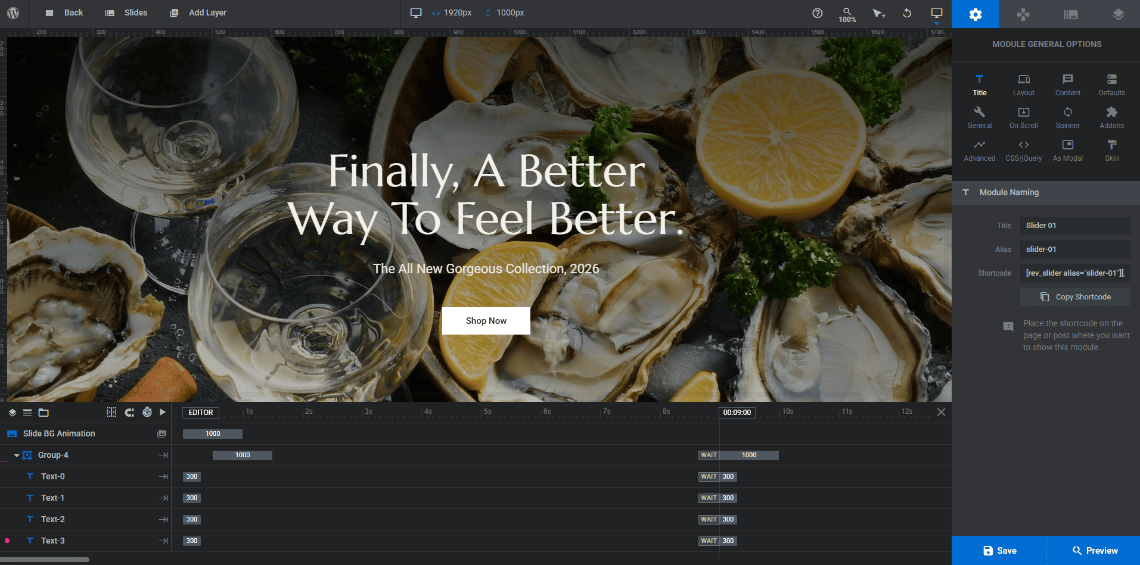Click the undo history icon
The width and height of the screenshot is (1140, 565).
pos(906,13)
